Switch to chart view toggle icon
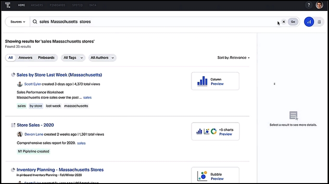The image size is (329, 184). tap(309, 22)
